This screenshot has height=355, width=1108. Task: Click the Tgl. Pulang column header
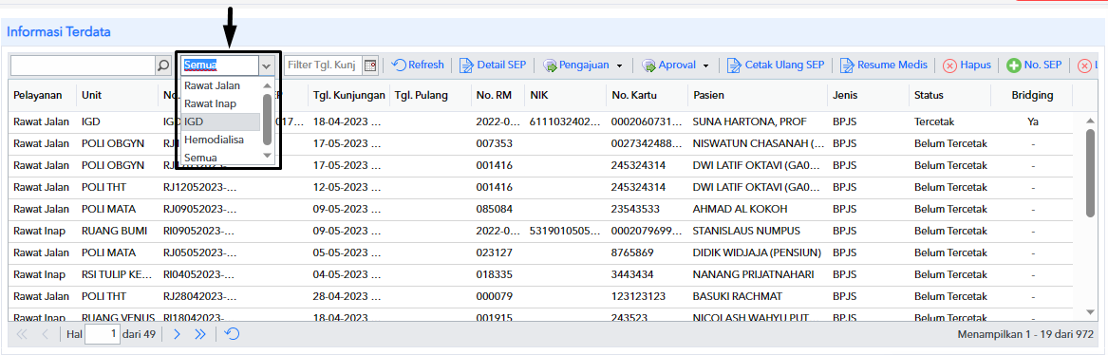click(x=430, y=95)
